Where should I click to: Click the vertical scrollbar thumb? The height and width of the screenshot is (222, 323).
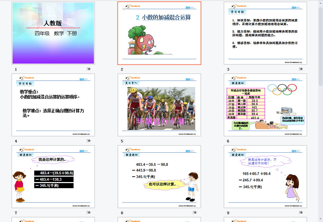[321, 46]
